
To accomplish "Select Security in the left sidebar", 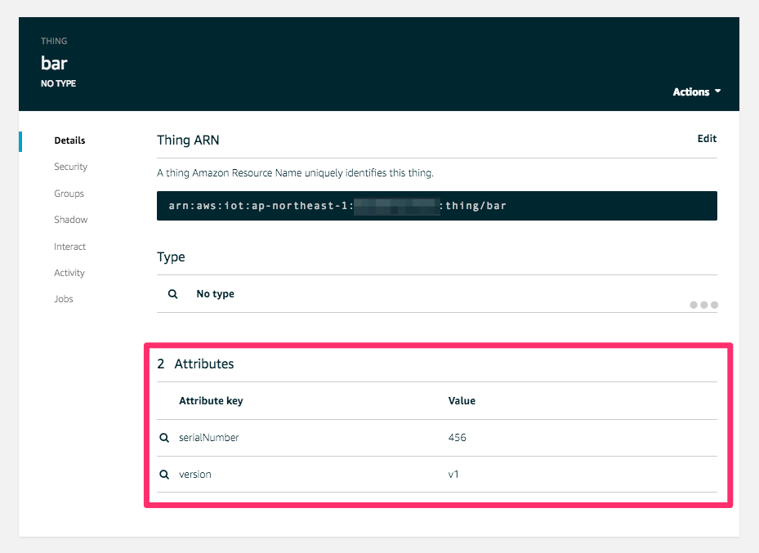I will pyautogui.click(x=70, y=167).
